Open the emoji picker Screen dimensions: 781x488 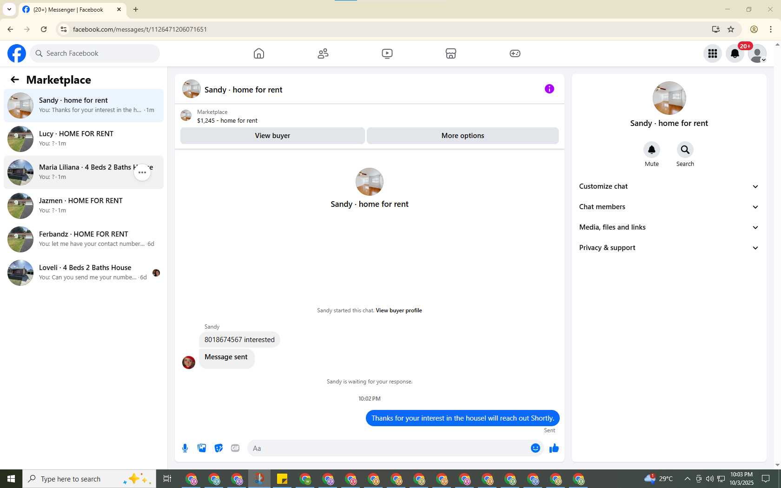(536, 448)
